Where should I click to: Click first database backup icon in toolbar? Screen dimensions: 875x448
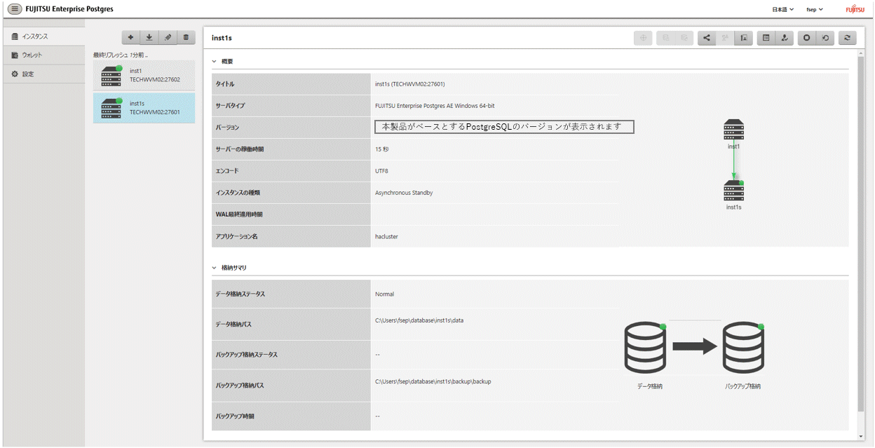tap(666, 38)
